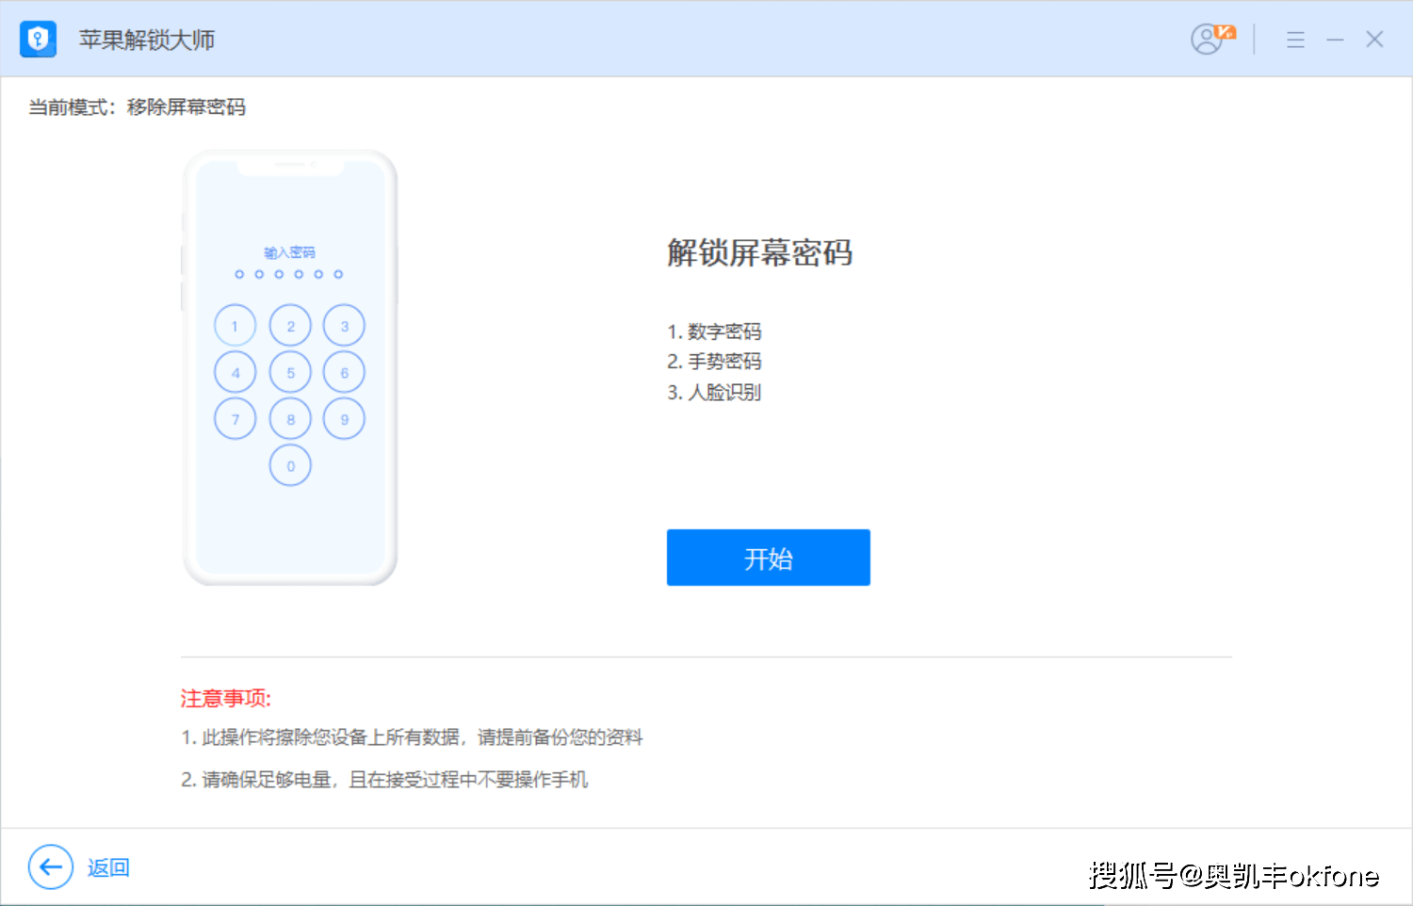Open the menu from the three-line icon
Viewport: 1413px width, 906px height.
click(x=1295, y=40)
